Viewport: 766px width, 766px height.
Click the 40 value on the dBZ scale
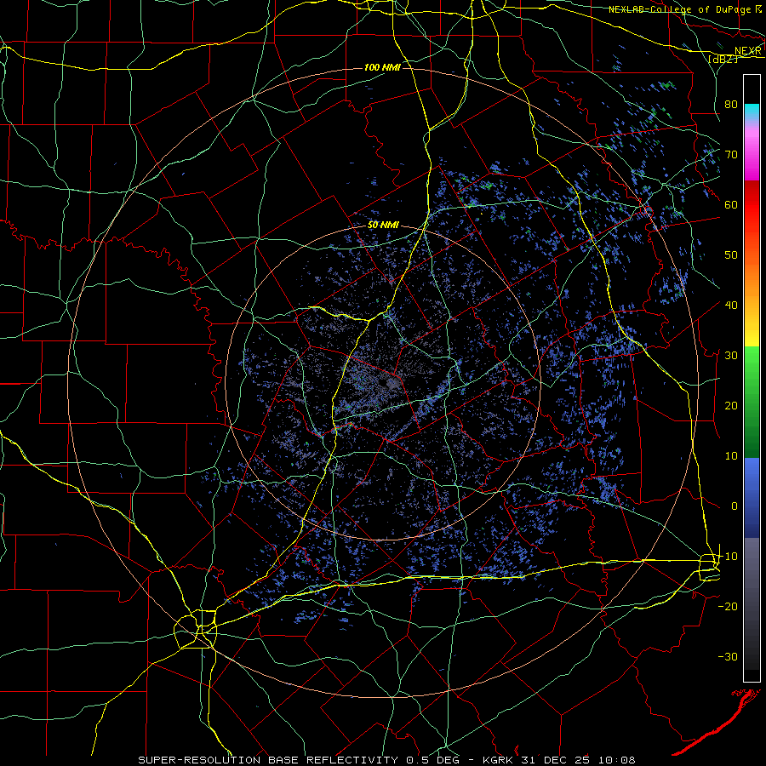[731, 306]
